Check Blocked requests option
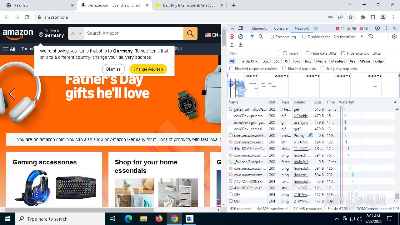 coord(284,68)
